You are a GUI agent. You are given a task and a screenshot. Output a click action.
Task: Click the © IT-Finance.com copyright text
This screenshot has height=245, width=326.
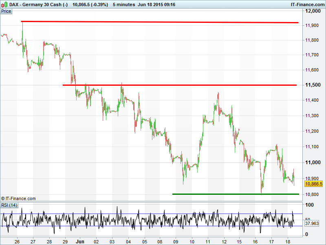pyautogui.click(x=19, y=198)
